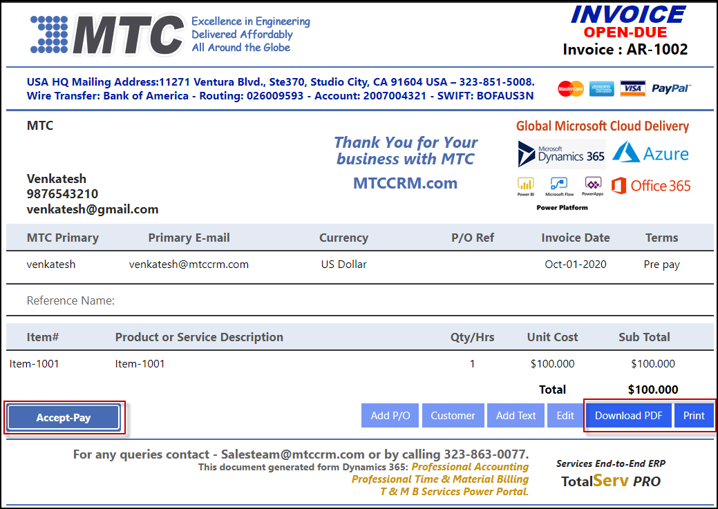Click the Microsoft Flow icon

[x=559, y=184]
